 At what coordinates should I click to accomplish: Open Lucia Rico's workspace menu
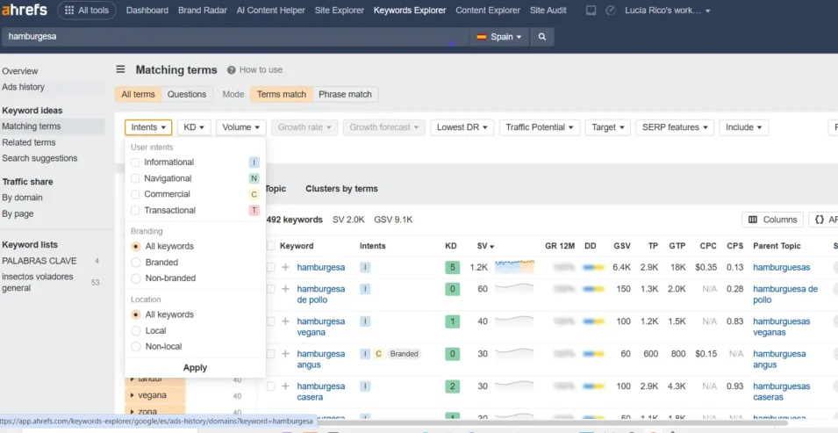[x=668, y=11]
